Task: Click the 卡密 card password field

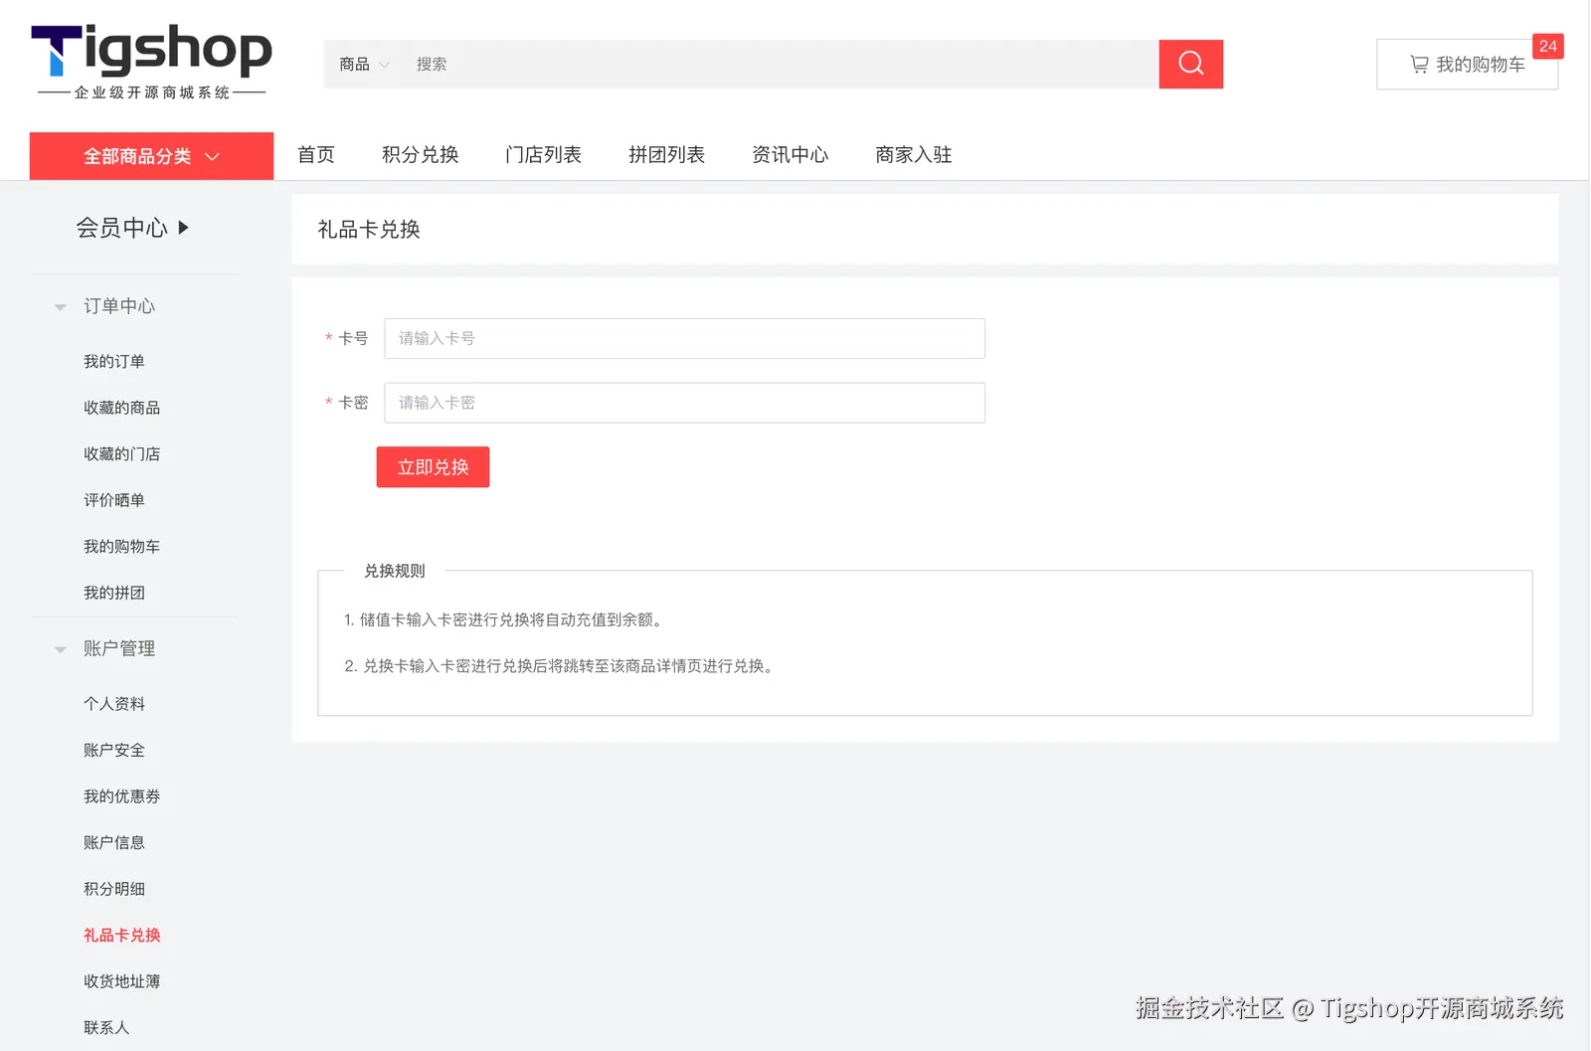Action: pyautogui.click(x=684, y=403)
